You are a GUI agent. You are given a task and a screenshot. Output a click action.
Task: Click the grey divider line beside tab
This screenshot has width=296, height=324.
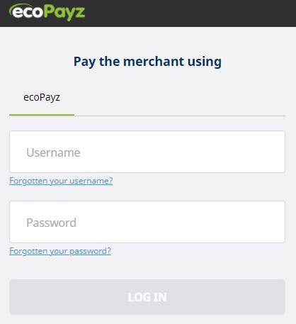click(180, 116)
